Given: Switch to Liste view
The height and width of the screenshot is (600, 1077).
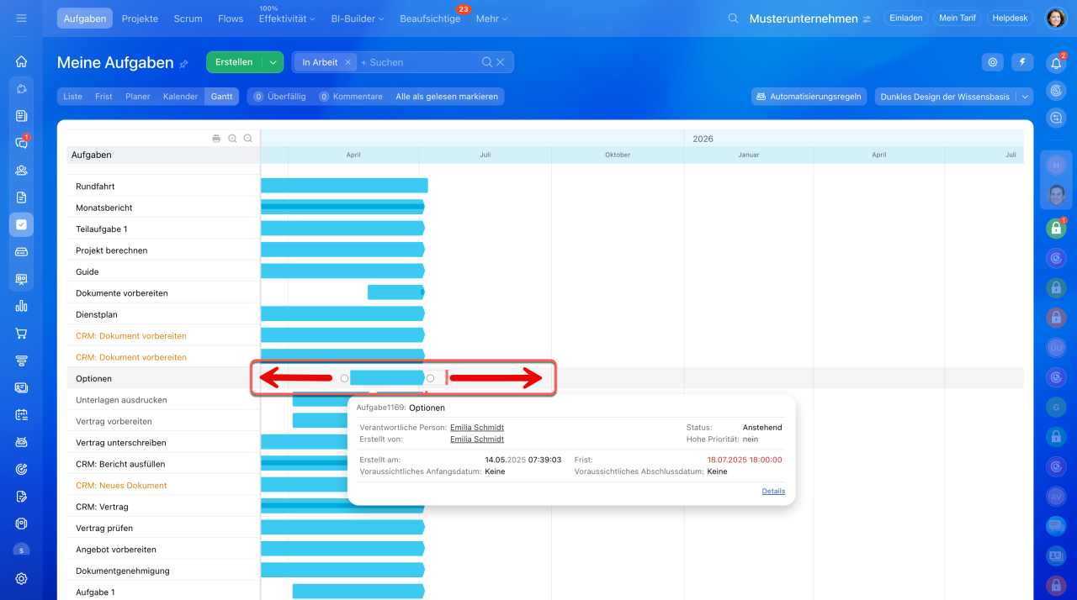Looking at the screenshot, I should click(x=73, y=97).
